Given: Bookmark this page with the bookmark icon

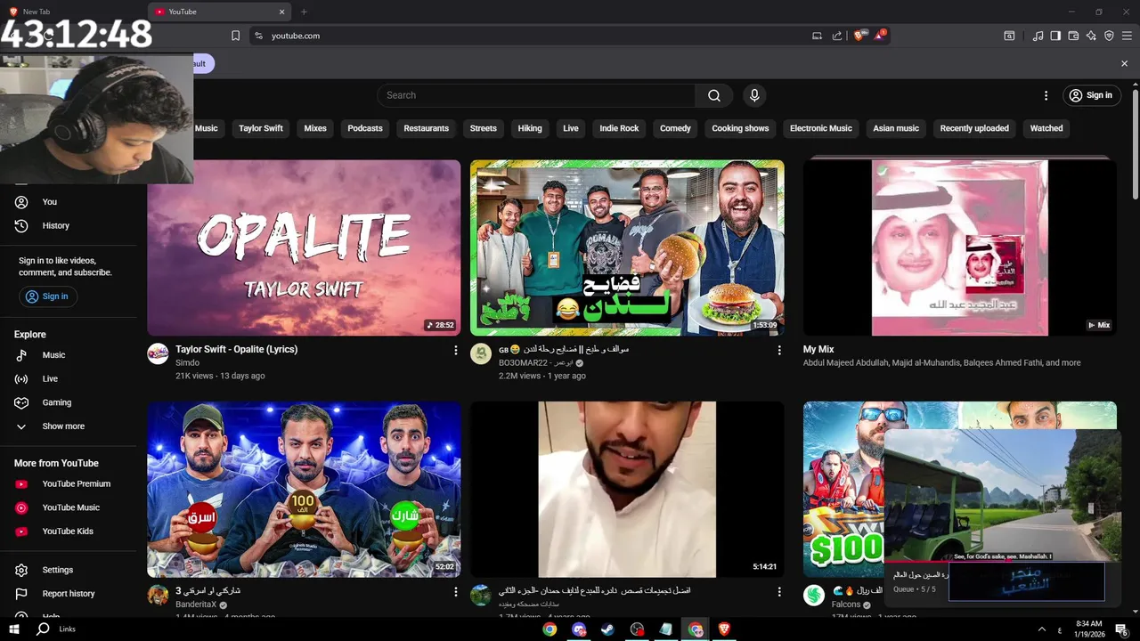Looking at the screenshot, I should click(x=235, y=36).
